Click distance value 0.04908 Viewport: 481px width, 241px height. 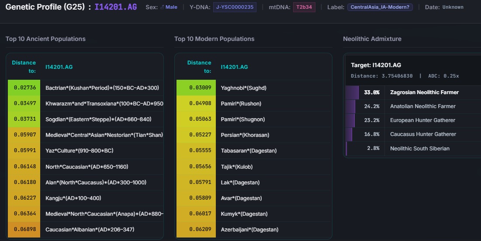pyautogui.click(x=200, y=103)
